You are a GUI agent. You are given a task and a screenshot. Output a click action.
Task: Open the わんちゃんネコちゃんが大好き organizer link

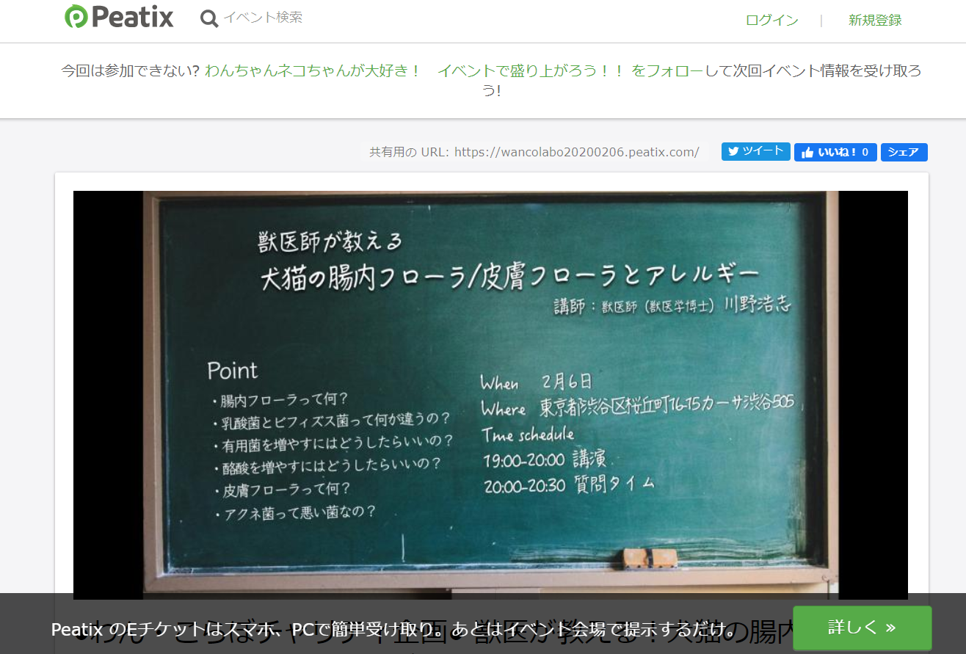tap(414, 71)
